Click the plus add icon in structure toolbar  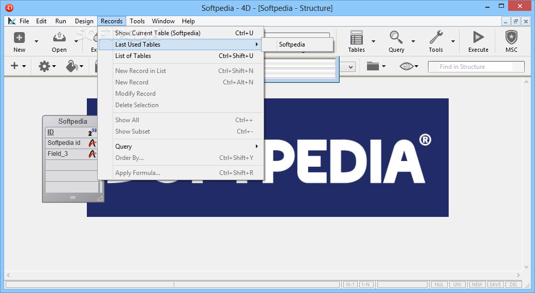click(x=14, y=66)
